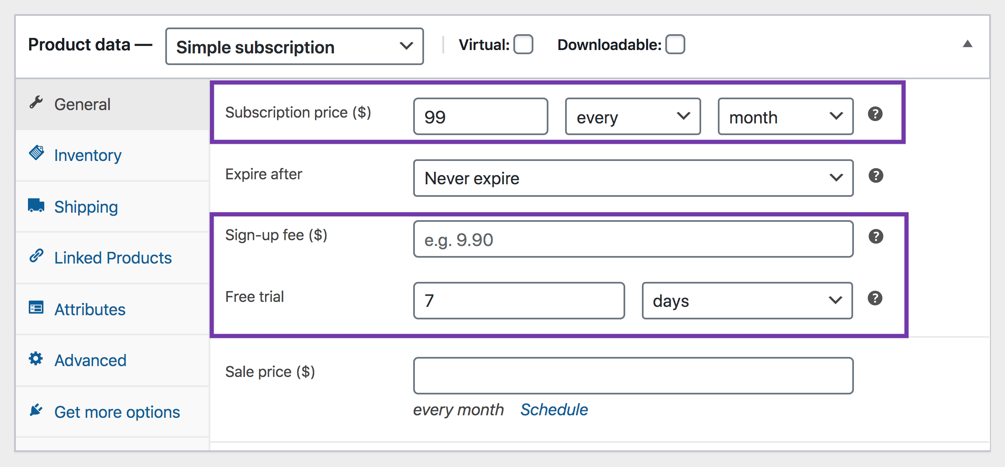Select the General tab wrench icon
This screenshot has width=1005, height=467.
37,102
